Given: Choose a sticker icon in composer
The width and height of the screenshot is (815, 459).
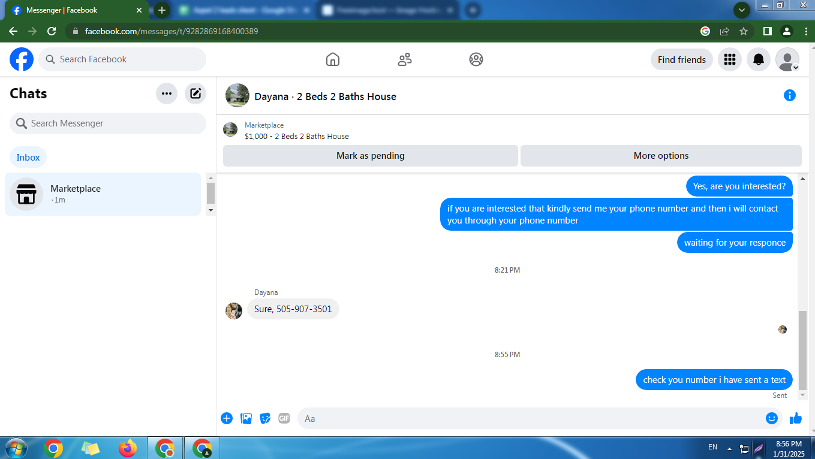Looking at the screenshot, I should [265, 418].
